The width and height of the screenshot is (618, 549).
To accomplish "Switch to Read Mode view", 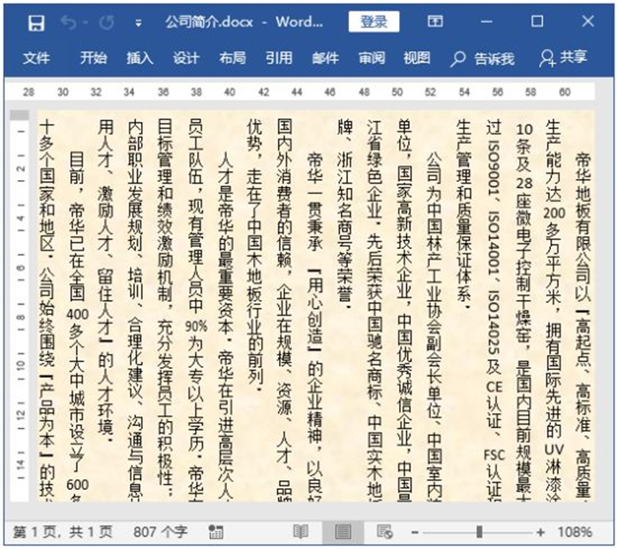I will click(301, 532).
